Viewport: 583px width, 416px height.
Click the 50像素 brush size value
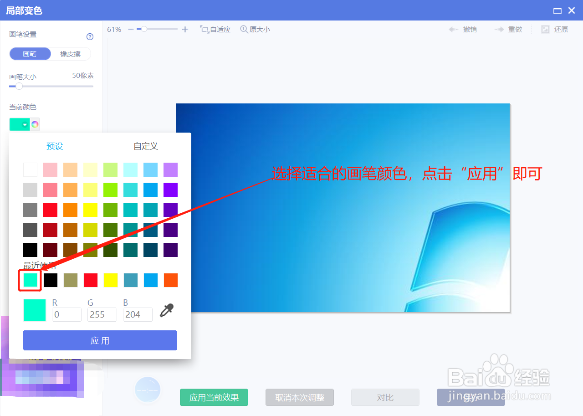click(x=83, y=76)
